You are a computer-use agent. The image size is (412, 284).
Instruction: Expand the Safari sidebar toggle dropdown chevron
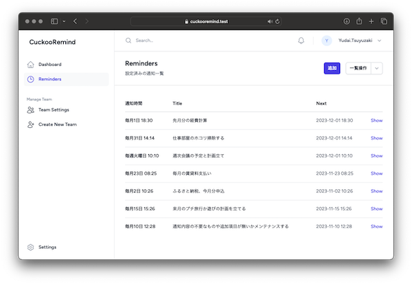[x=63, y=21]
